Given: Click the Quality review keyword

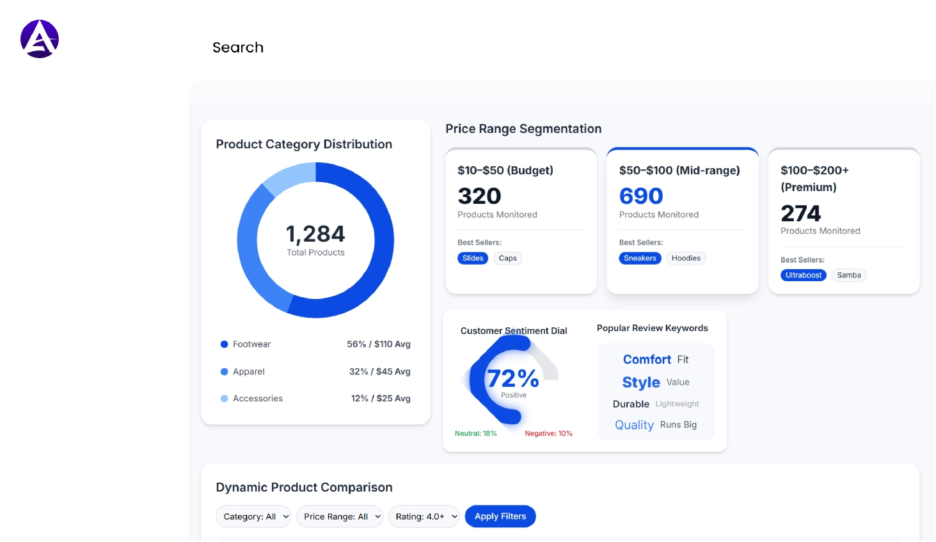Looking at the screenshot, I should 634,424.
